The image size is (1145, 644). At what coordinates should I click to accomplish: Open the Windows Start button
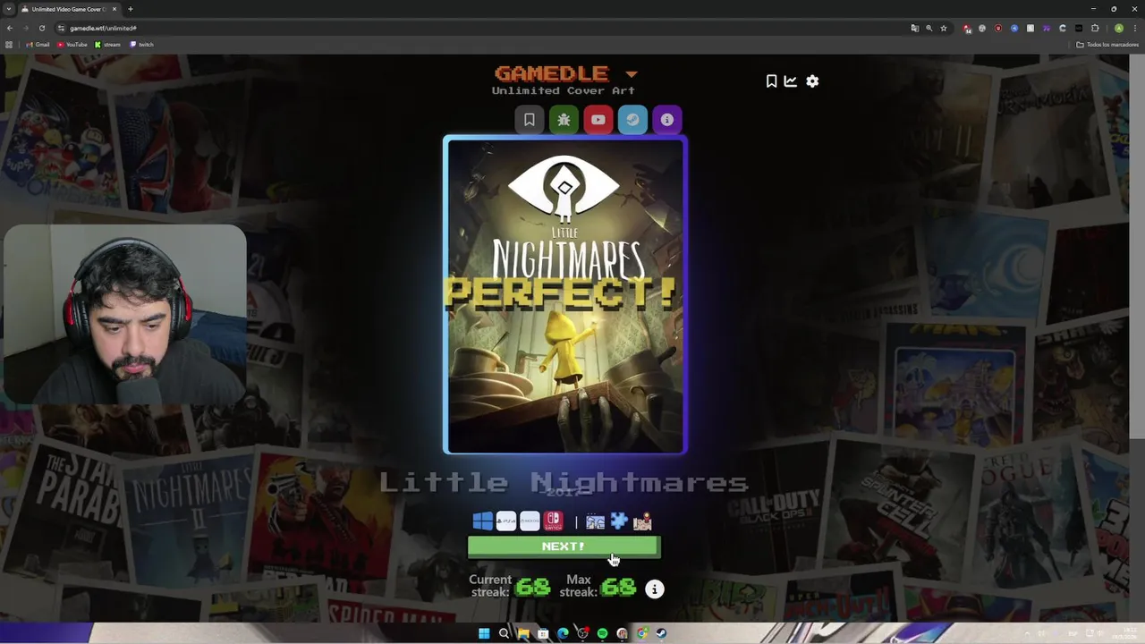click(x=484, y=633)
